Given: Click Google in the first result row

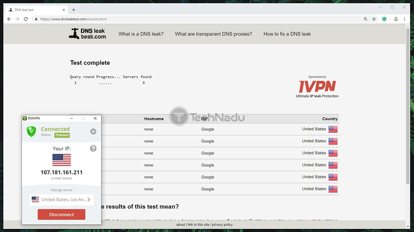Looking at the screenshot, I should click(207, 129).
